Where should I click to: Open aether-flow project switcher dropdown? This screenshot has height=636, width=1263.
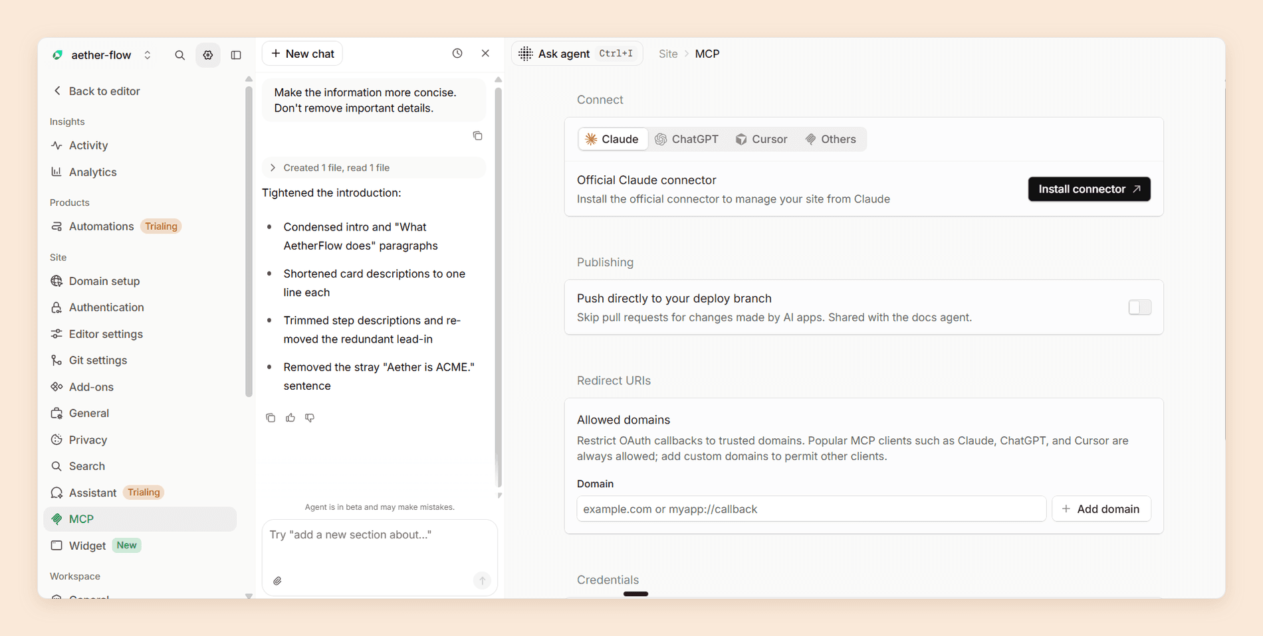[102, 55]
